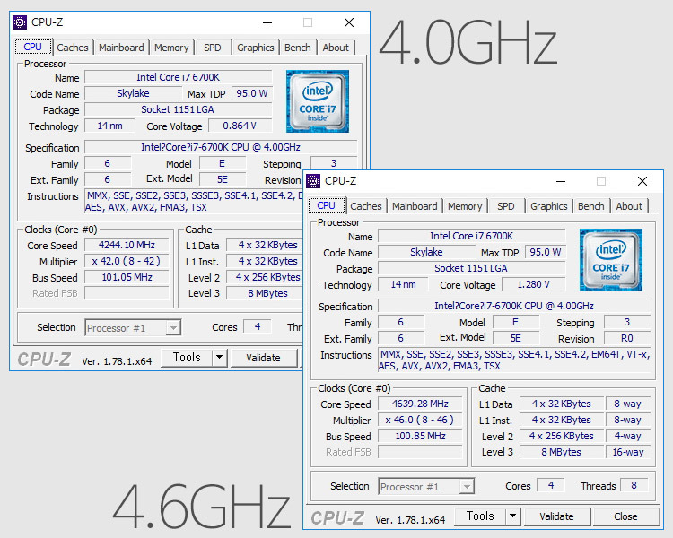Open About tab in front CPU-Z window
This screenshot has height=538, width=673.
point(629,206)
